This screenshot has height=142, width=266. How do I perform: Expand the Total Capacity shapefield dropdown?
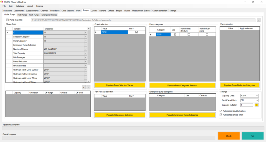(x=85, y=53)
